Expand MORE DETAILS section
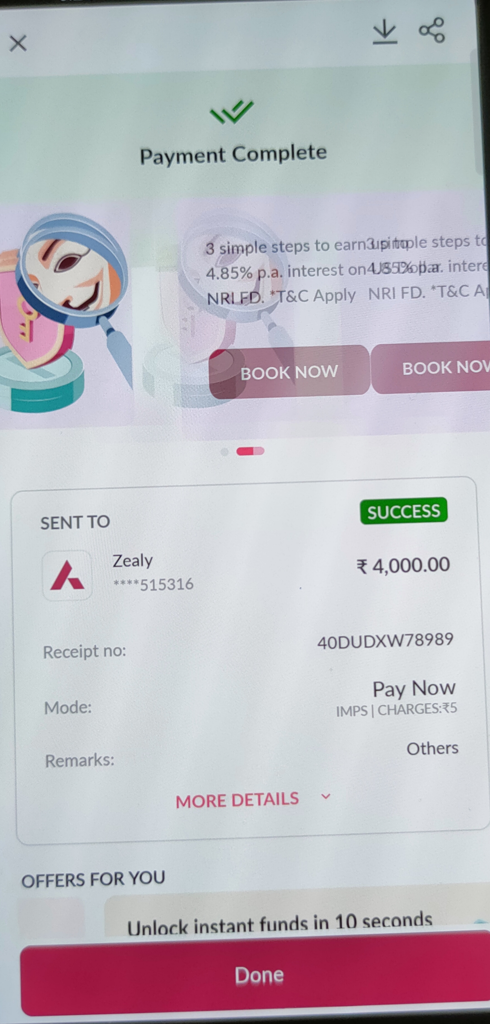The height and width of the screenshot is (1024, 490). click(237, 800)
